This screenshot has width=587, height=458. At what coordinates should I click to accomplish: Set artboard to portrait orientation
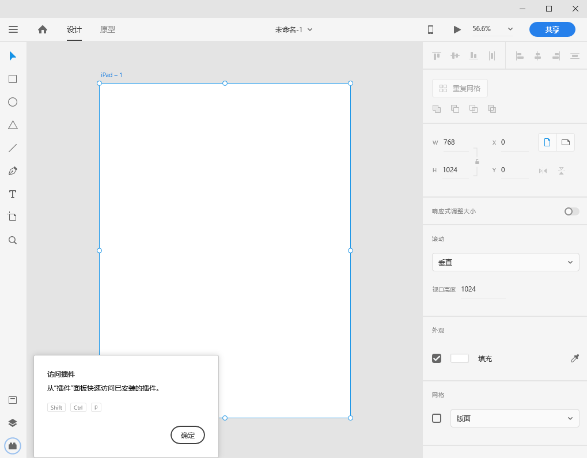pyautogui.click(x=547, y=142)
